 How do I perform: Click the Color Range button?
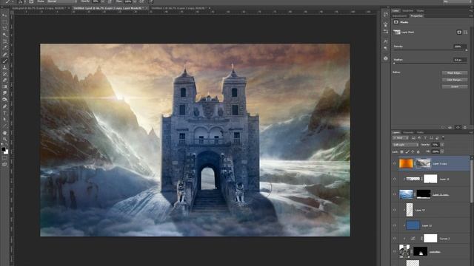(x=455, y=80)
